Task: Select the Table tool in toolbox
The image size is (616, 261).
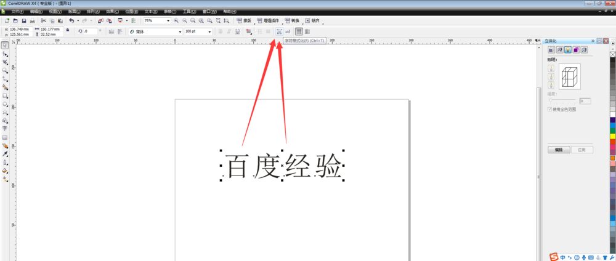Action: [x=5, y=137]
